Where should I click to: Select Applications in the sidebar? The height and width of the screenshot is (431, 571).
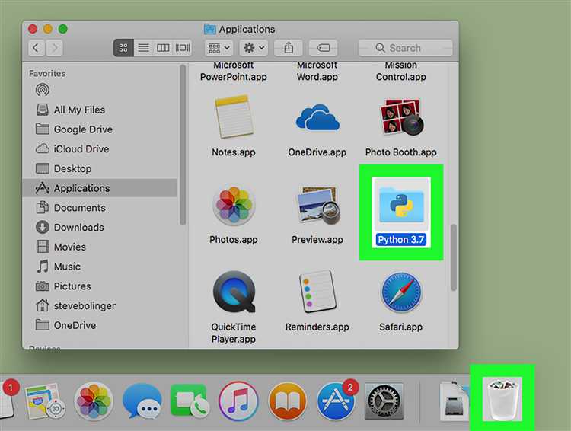pos(100,188)
